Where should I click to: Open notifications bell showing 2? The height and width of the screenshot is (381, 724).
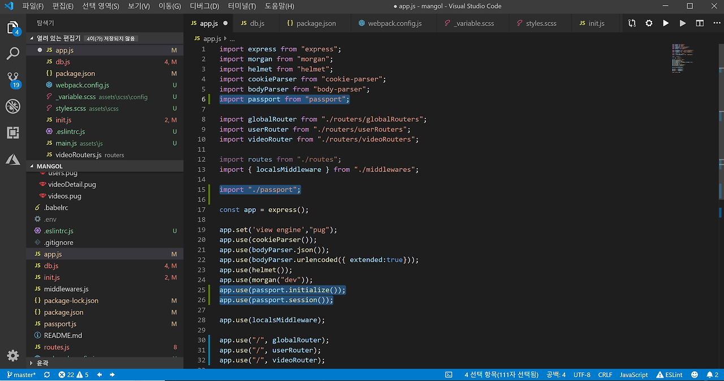tap(712, 375)
